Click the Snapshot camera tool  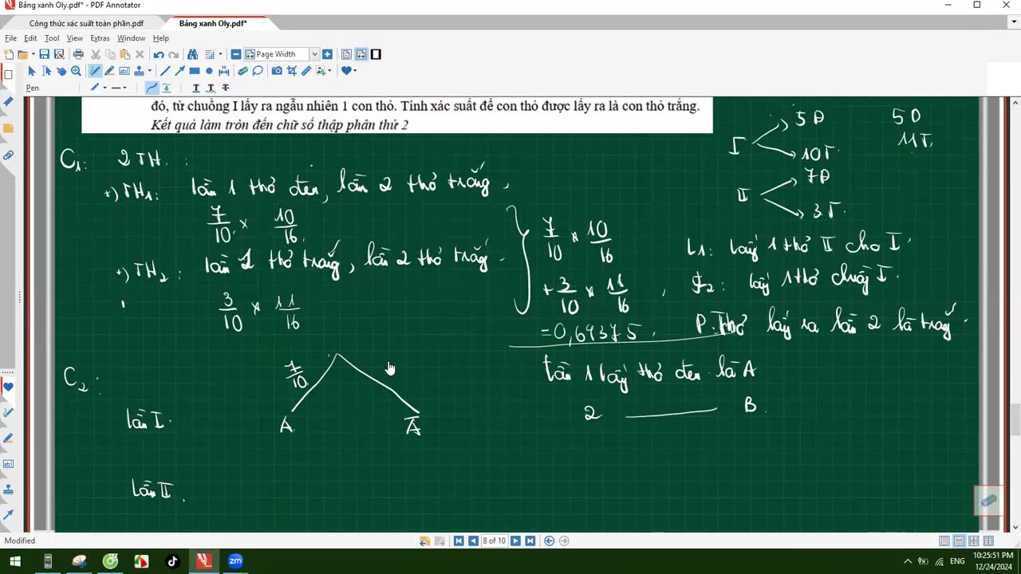tap(277, 71)
